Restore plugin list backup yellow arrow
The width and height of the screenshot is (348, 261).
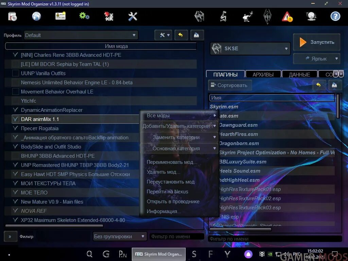click(318, 85)
